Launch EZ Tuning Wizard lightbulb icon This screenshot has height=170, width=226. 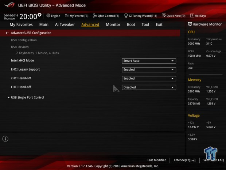click(126, 15)
